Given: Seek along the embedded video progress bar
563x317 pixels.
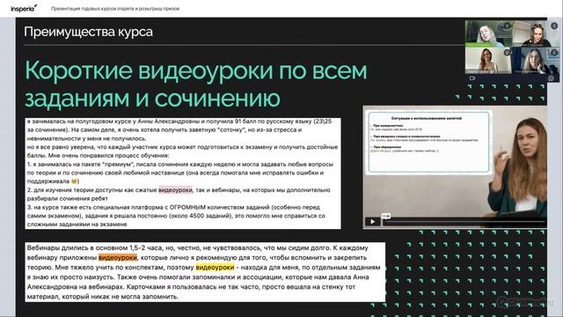Looking at the screenshot, I should [x=464, y=222].
